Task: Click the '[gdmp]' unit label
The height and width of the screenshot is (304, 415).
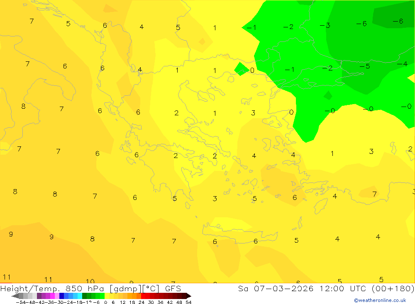Action: [x=126, y=289]
